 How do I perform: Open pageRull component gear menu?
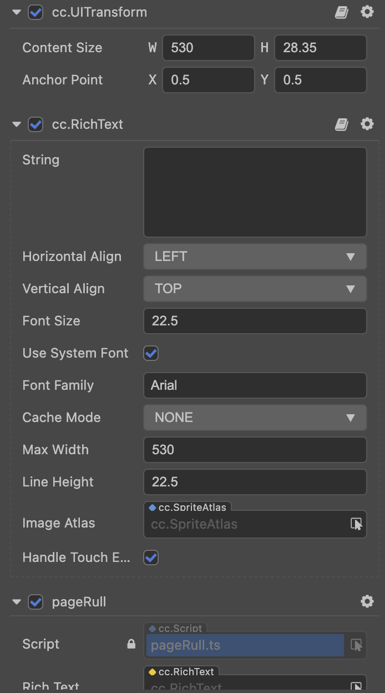coord(367,601)
